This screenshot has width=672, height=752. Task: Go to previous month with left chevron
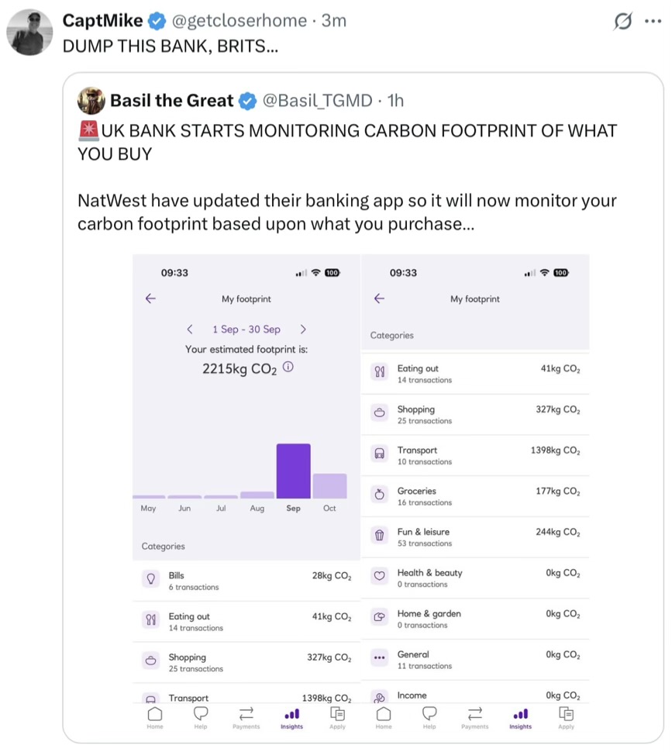pos(190,329)
